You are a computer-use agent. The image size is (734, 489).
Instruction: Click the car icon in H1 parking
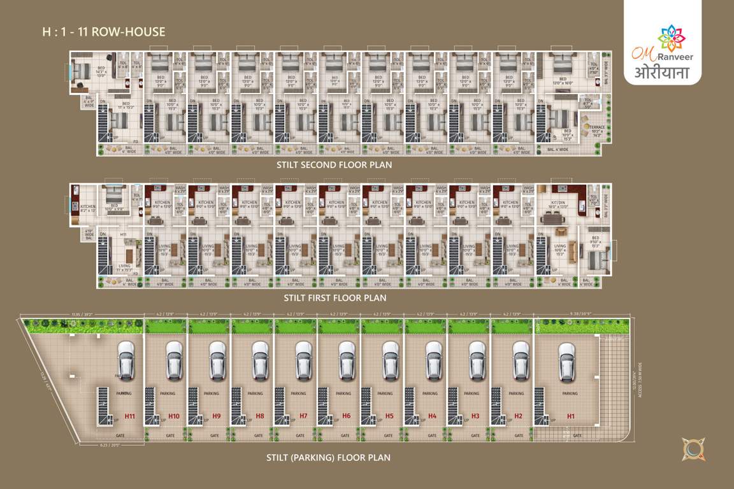[566, 363]
